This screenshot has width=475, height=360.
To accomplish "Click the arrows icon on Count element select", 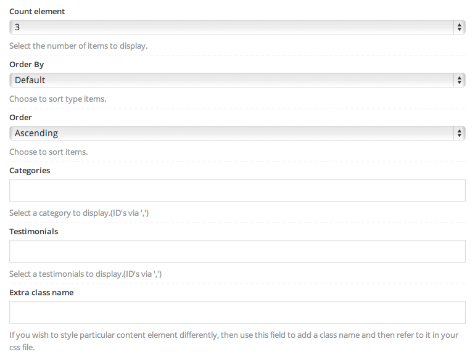I will click(459, 27).
